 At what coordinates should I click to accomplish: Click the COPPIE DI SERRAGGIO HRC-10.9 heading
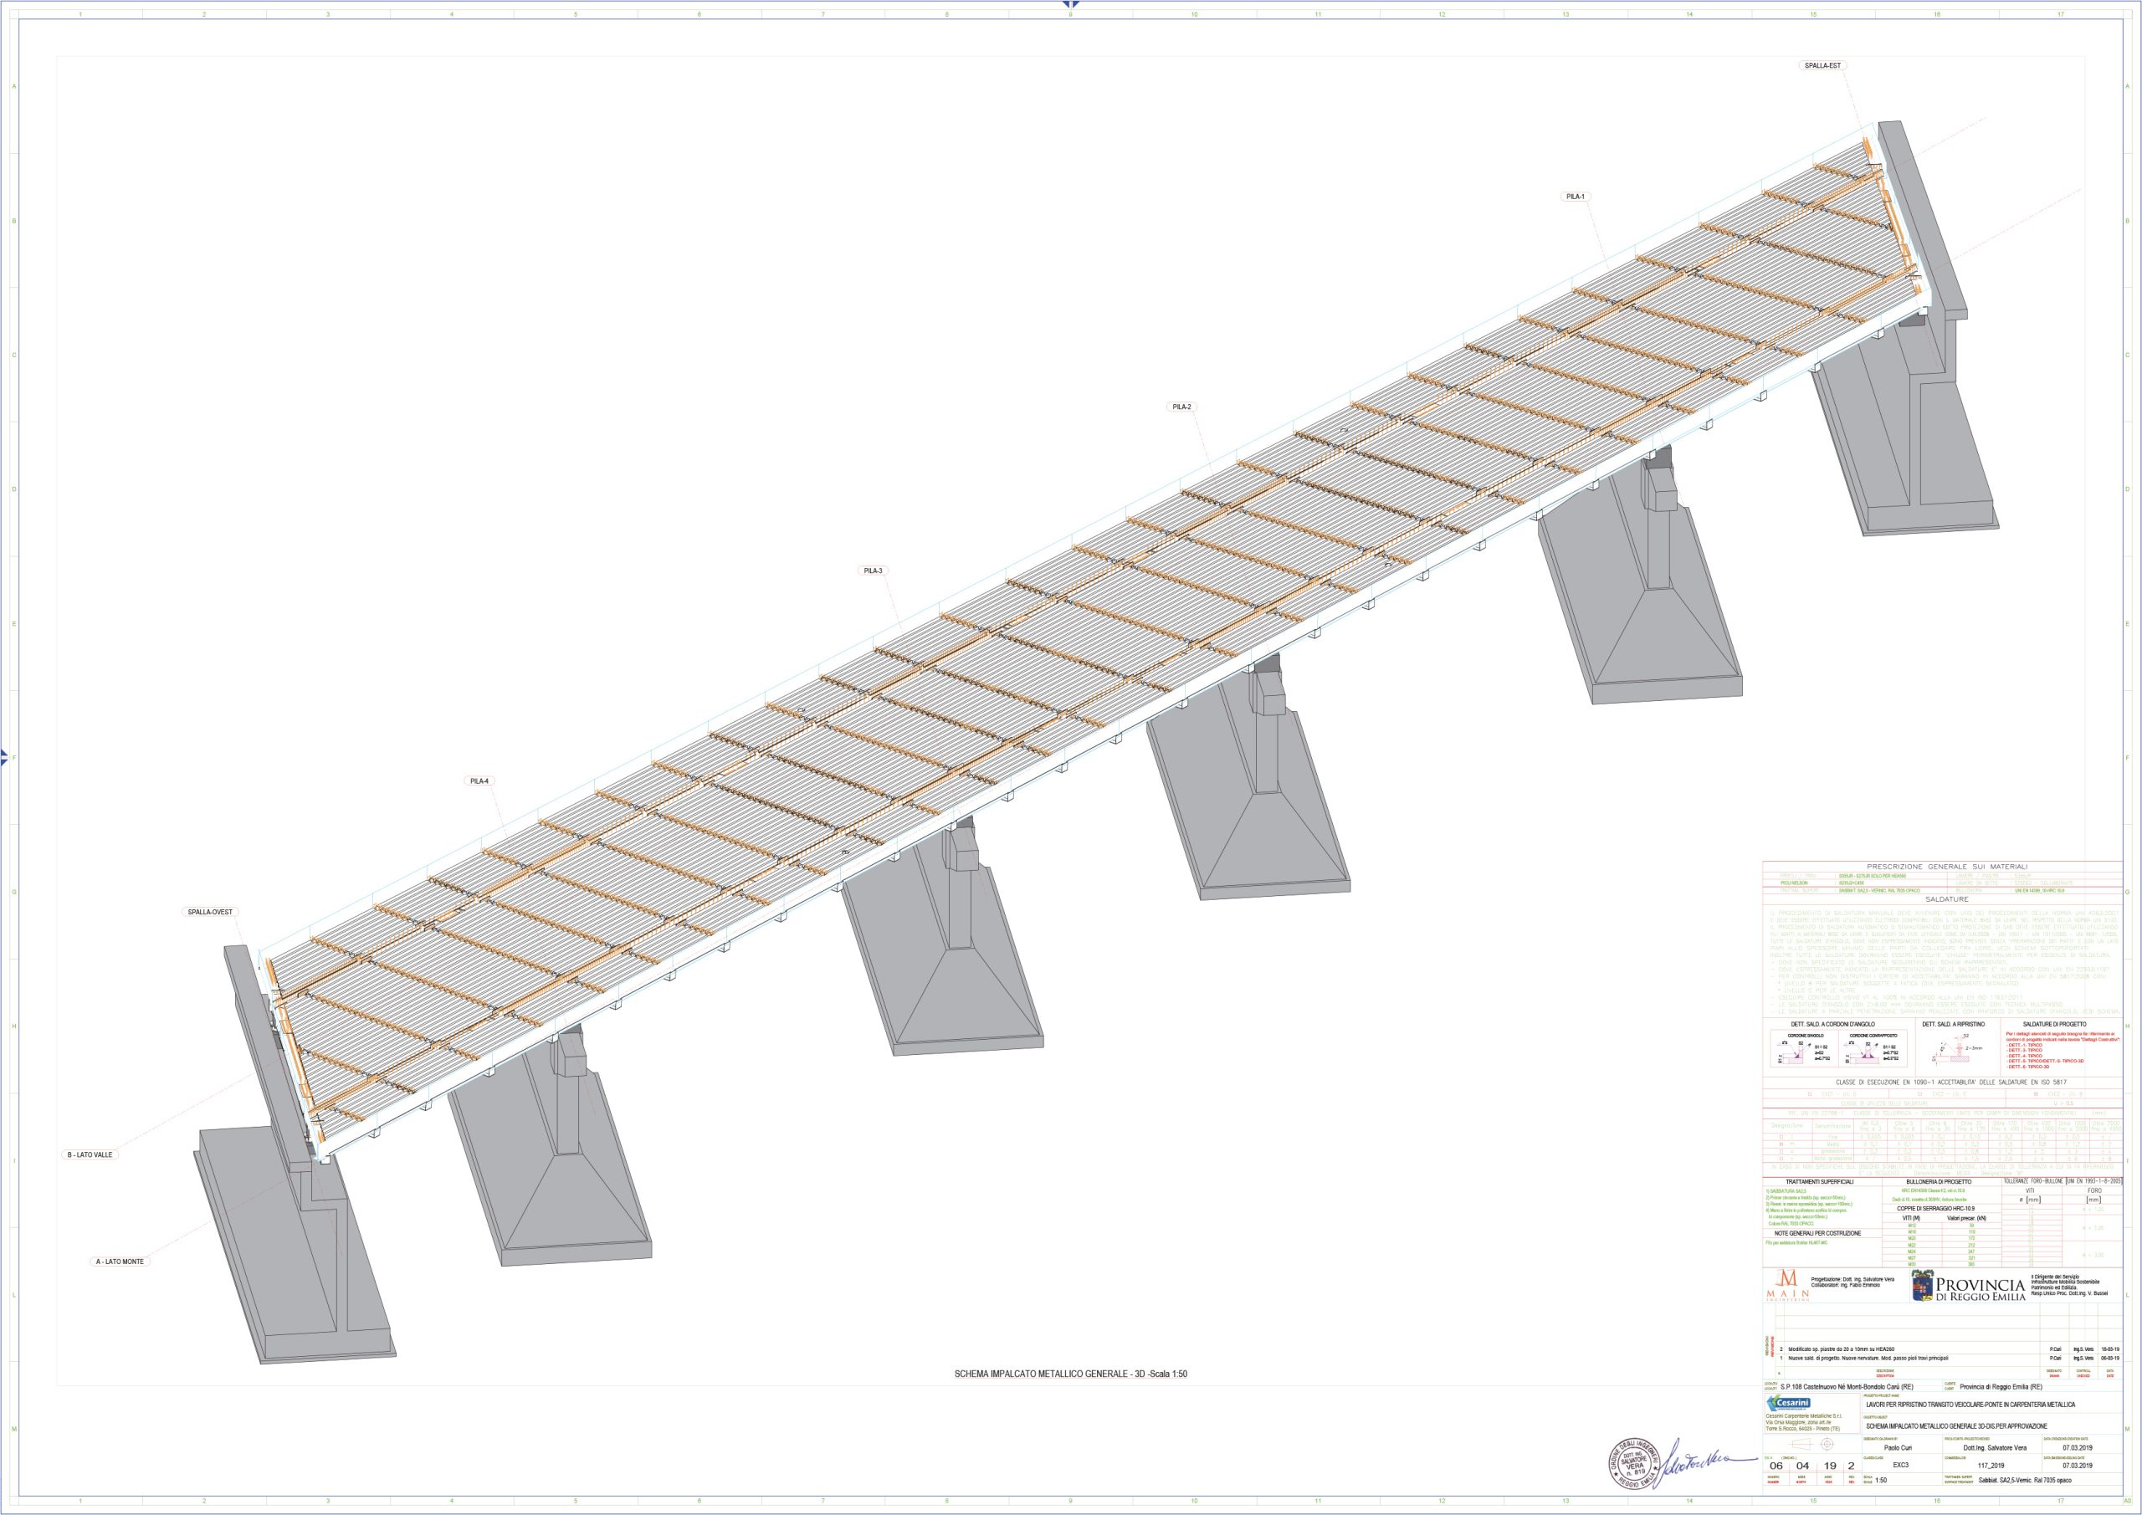coord(1936,1208)
